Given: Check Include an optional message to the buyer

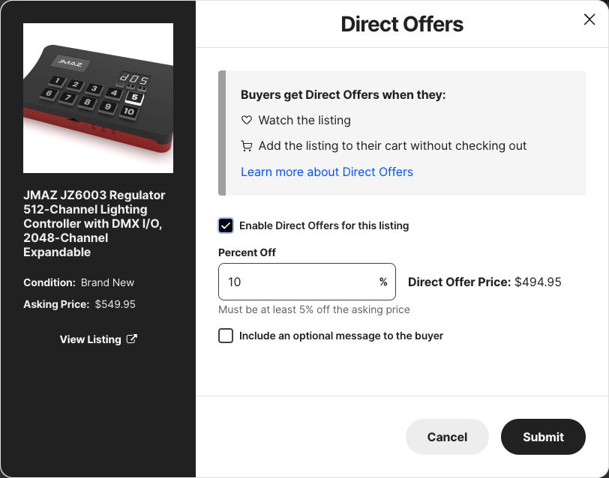Looking at the screenshot, I should [226, 336].
